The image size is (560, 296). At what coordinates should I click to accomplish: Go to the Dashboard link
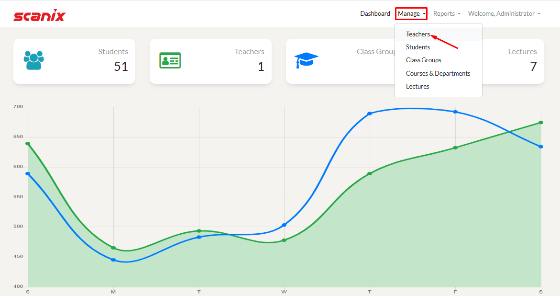(375, 14)
